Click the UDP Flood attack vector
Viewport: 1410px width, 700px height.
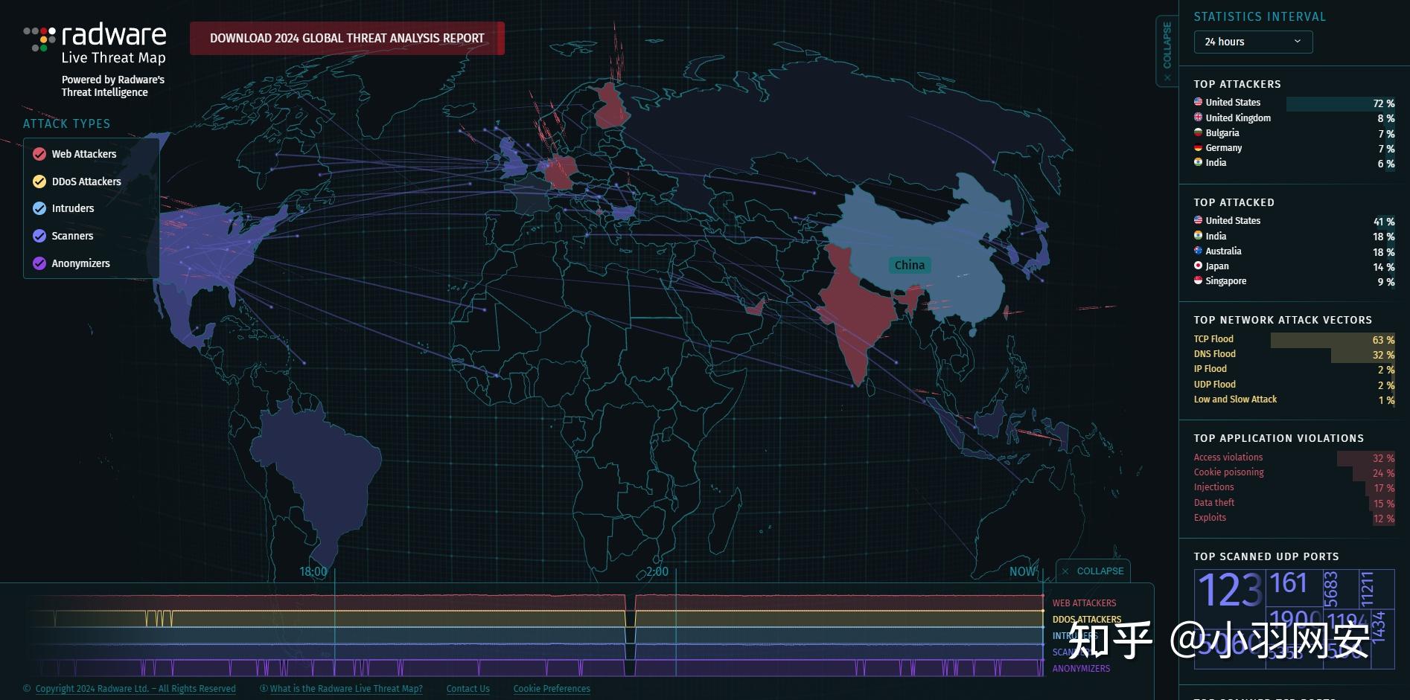point(1294,385)
